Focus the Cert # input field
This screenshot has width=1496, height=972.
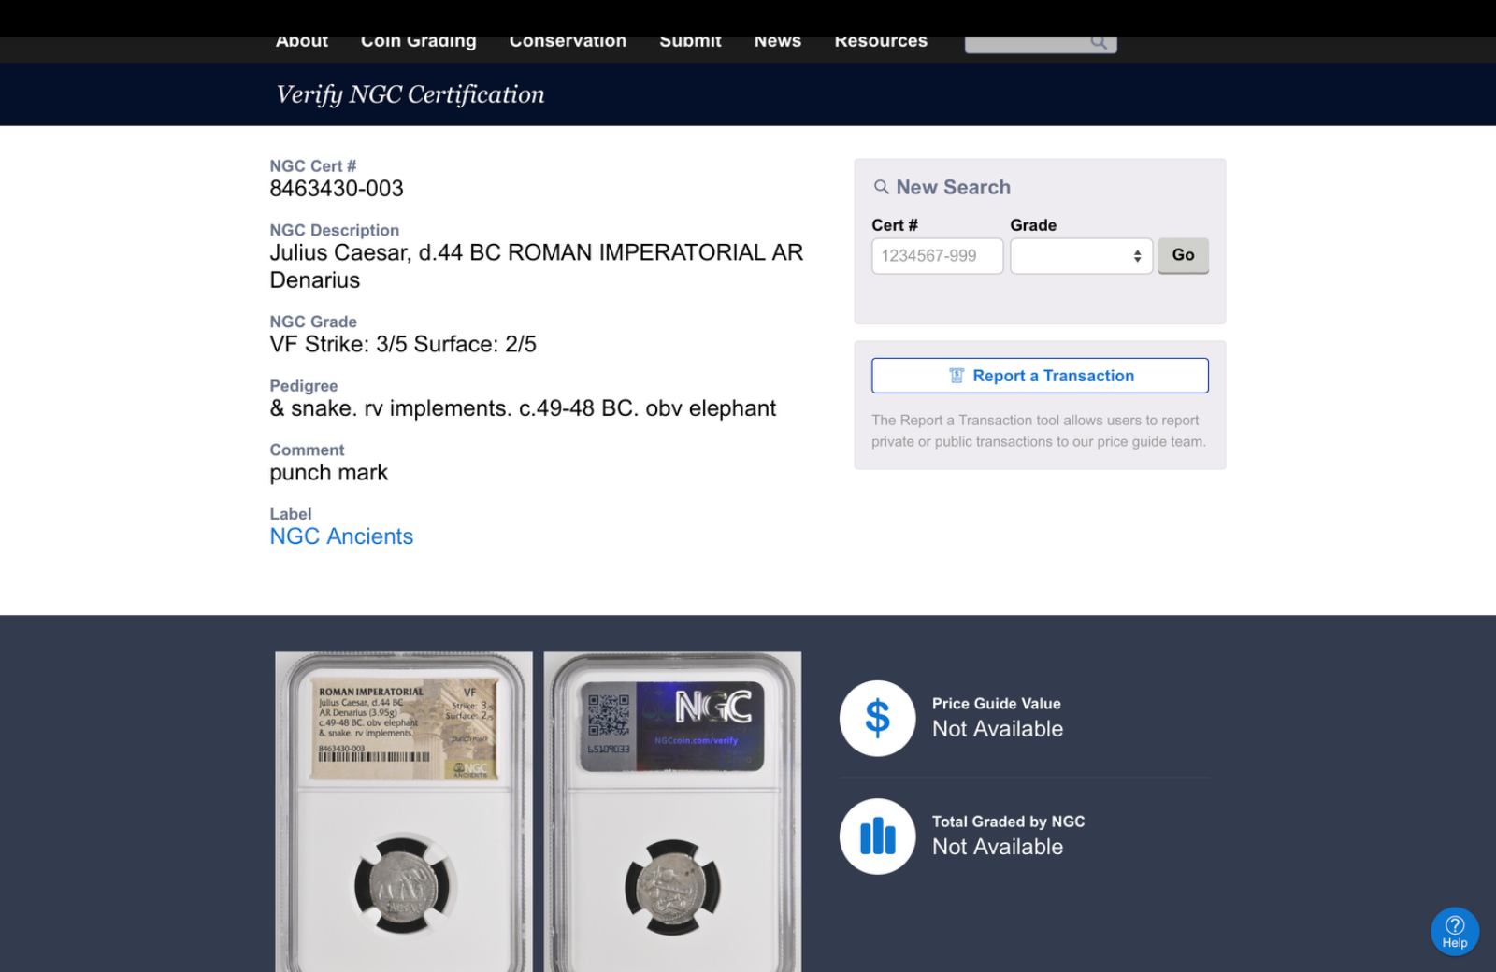[937, 256]
